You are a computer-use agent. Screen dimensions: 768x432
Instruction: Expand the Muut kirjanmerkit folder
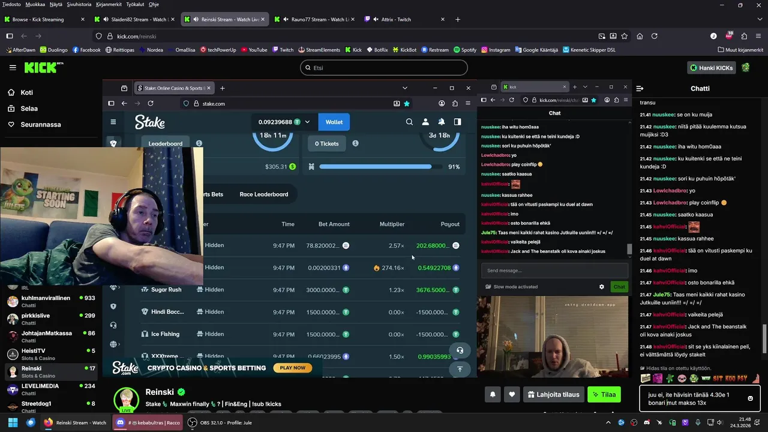(x=740, y=50)
